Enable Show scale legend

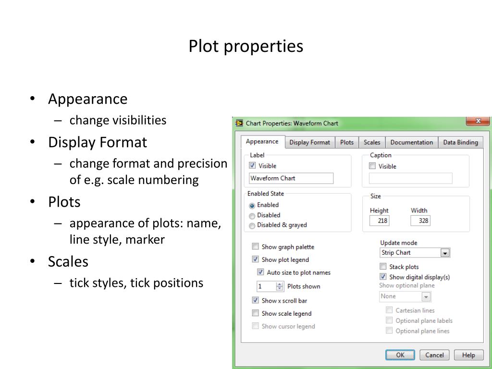click(x=256, y=313)
